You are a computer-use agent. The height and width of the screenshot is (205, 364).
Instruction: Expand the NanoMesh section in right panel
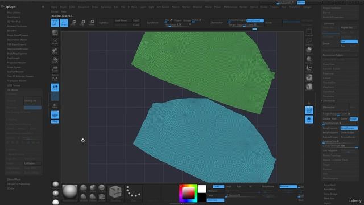329,190
